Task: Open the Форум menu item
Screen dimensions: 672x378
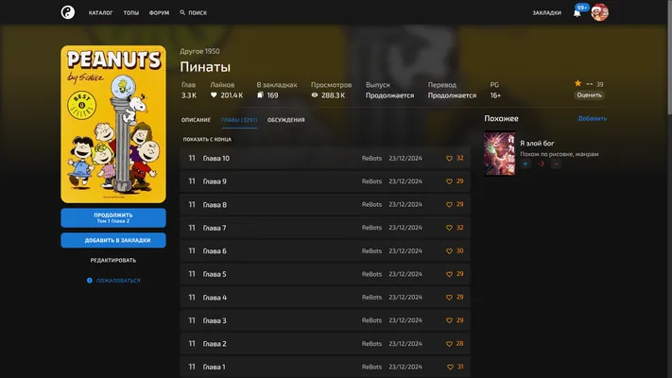Action: pos(159,13)
